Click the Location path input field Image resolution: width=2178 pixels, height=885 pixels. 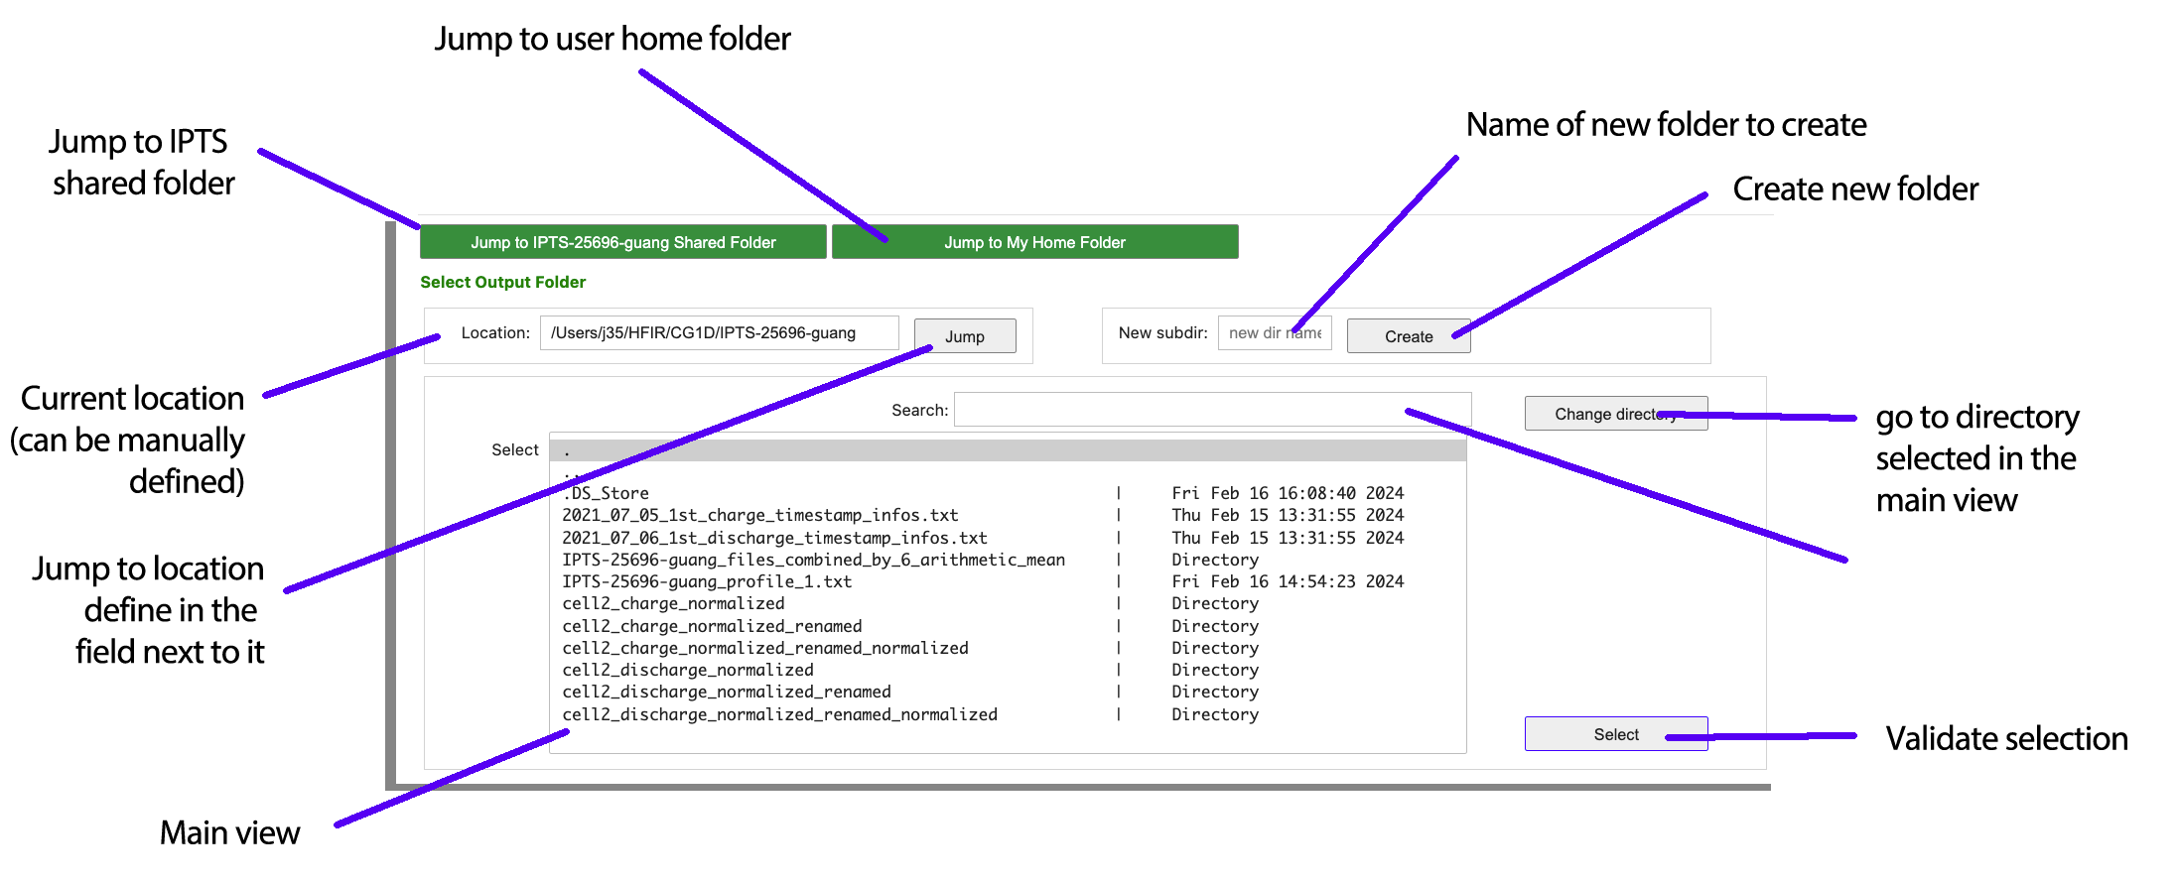tap(718, 333)
